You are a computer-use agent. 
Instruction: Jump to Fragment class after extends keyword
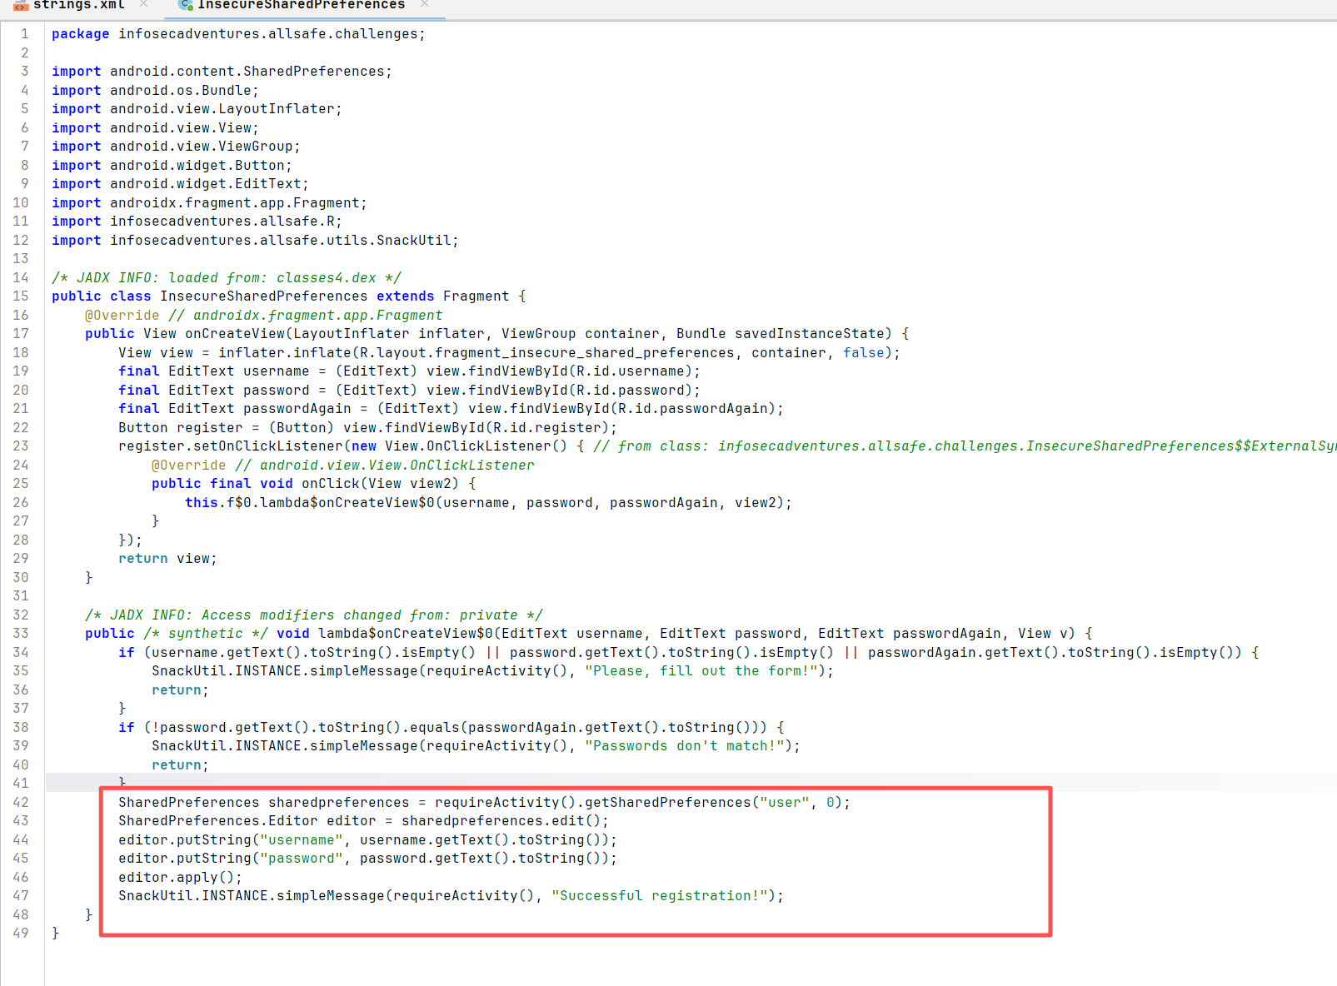476,296
